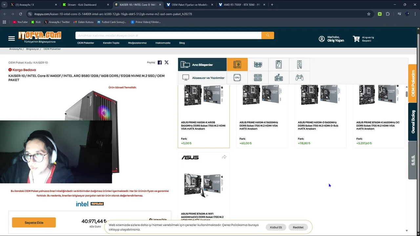The image size is (420, 236).
Task: Open the Giriş Yapın account icon
Action: coord(322,39)
